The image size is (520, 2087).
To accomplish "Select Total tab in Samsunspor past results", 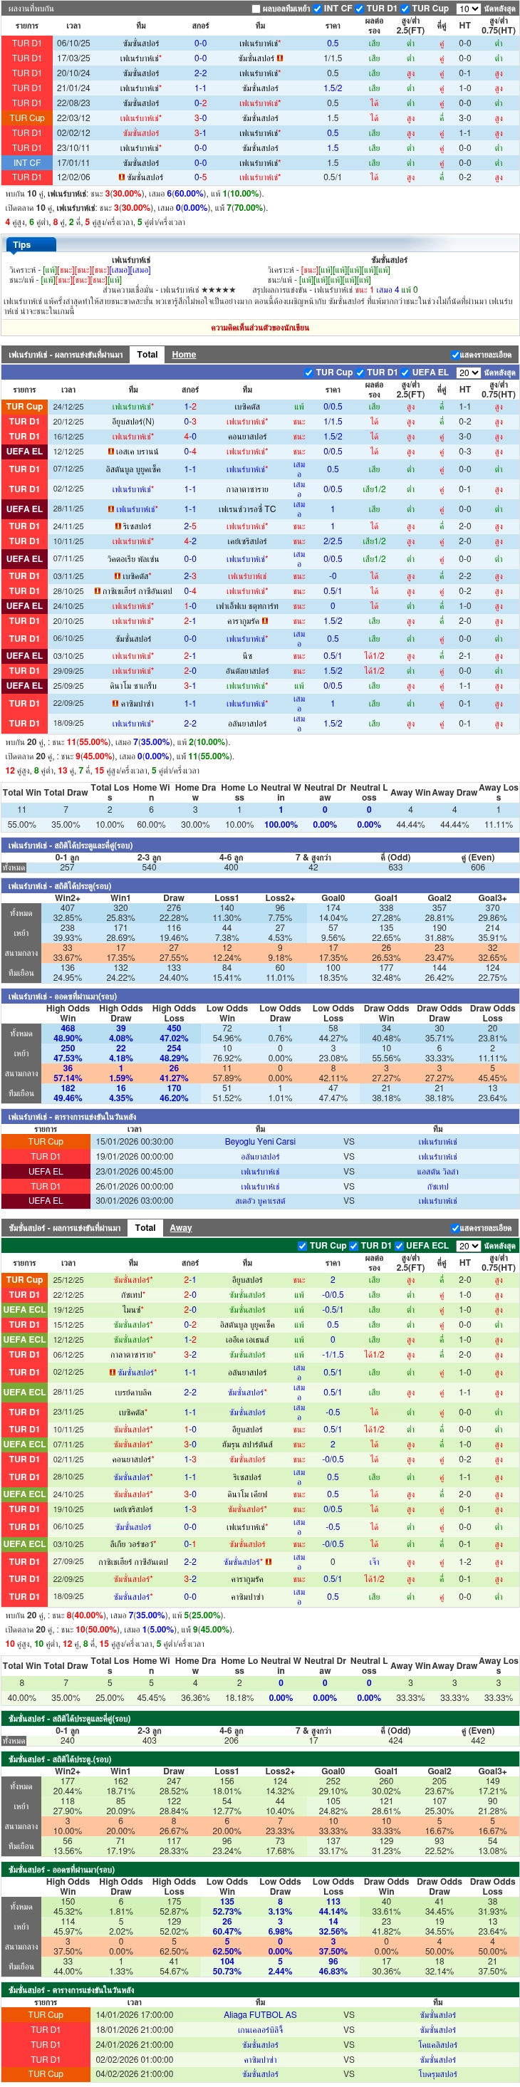I will [x=146, y=1228].
